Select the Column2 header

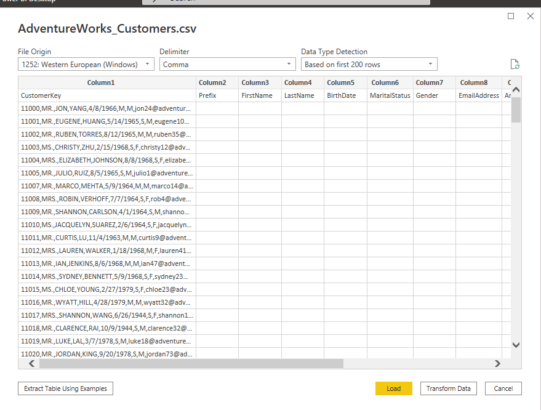point(217,82)
